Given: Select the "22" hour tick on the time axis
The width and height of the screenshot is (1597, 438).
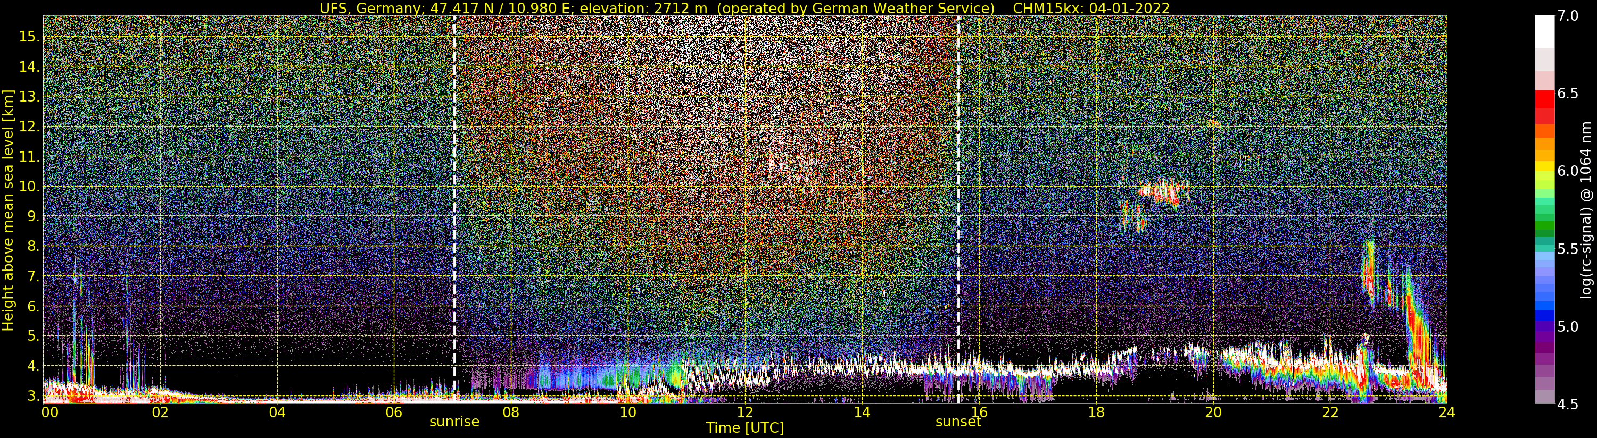Looking at the screenshot, I should [x=1330, y=412].
